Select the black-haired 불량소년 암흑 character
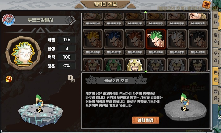Screen dimensions: 221x133 click(x=198, y=39)
